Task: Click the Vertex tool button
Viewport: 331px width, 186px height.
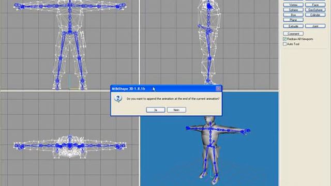Action: click(293, 5)
